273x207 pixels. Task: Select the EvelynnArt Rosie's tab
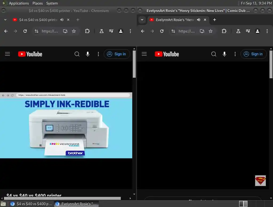click(x=175, y=20)
